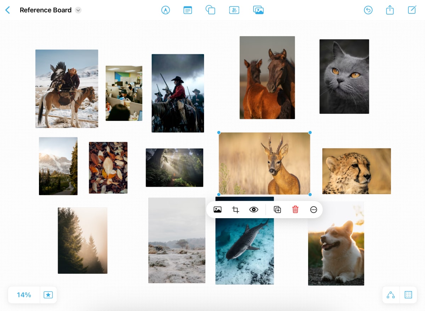Replace the selected image

[217, 210]
